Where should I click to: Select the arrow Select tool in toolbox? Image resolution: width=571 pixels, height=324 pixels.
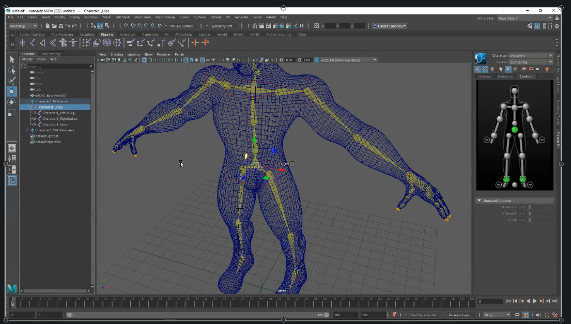click(11, 60)
